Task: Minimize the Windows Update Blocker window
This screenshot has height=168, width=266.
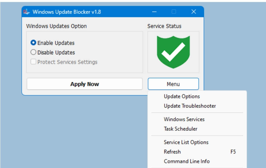Action: coord(155,12)
